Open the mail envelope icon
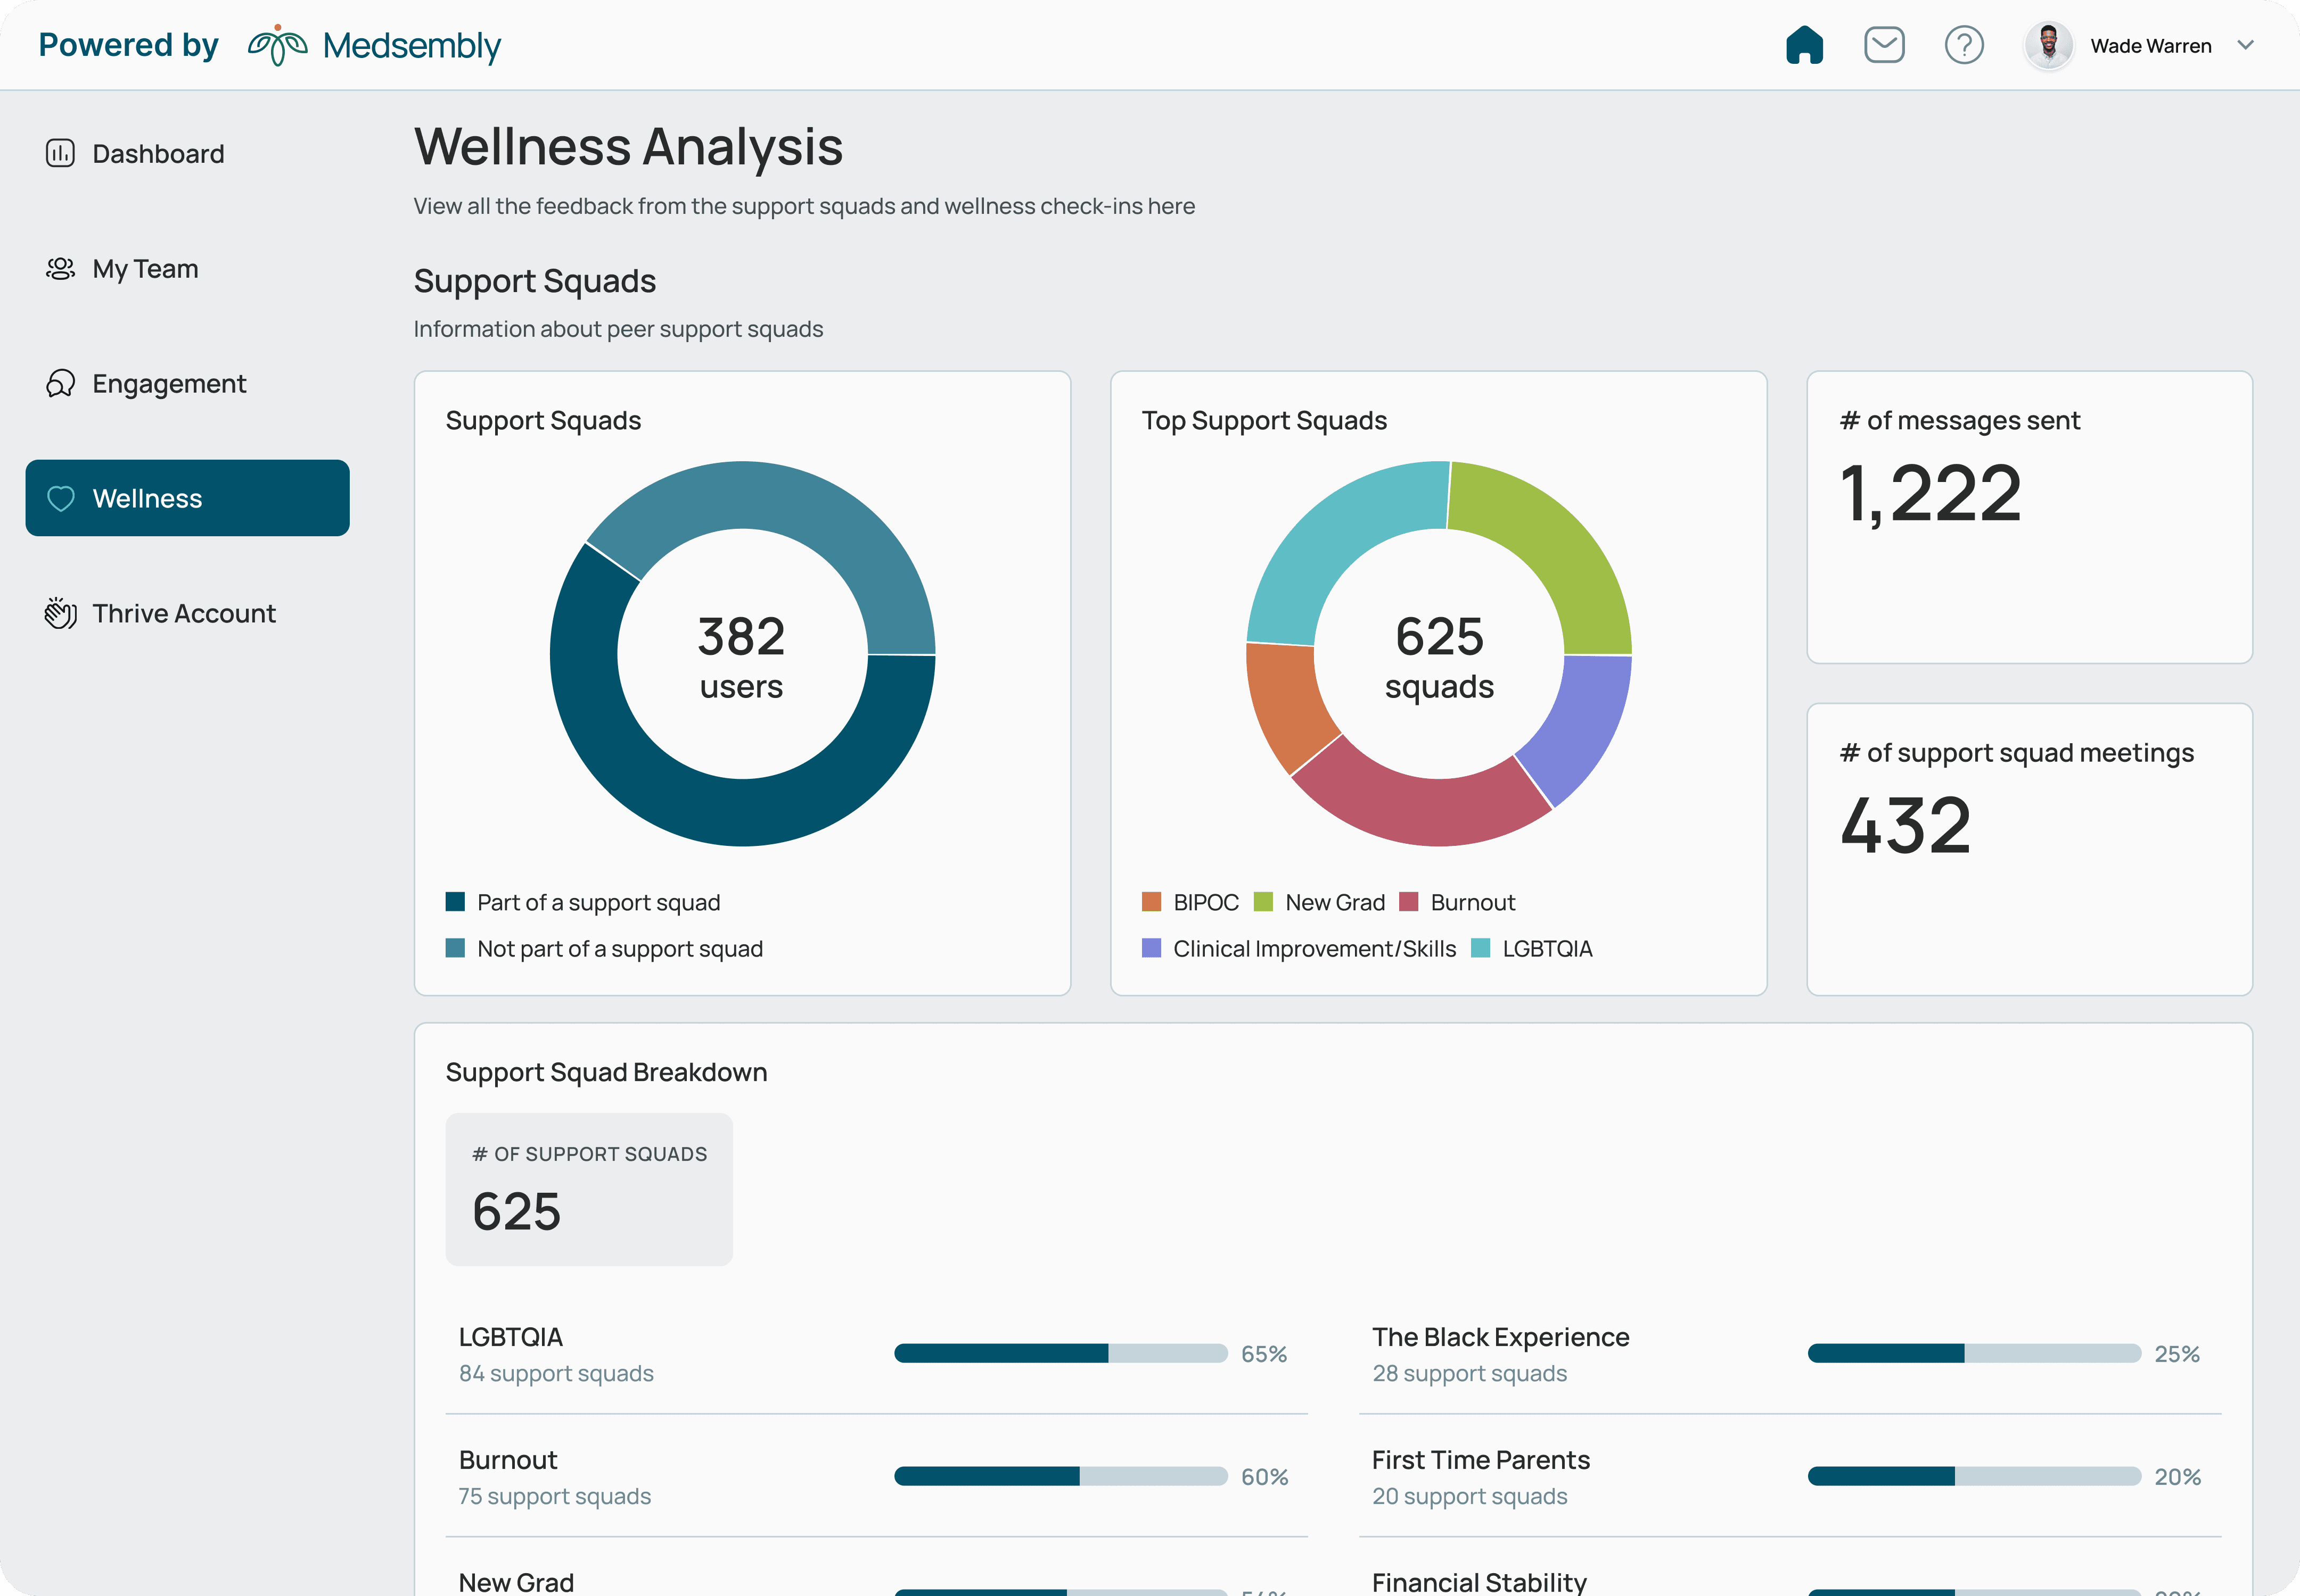 (x=1884, y=46)
